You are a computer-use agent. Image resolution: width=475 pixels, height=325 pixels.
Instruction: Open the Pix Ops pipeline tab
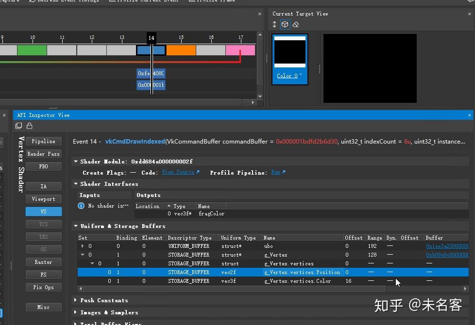coord(43,287)
